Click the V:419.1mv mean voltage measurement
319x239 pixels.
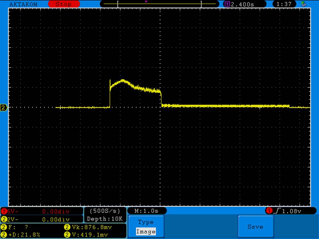tap(86, 235)
